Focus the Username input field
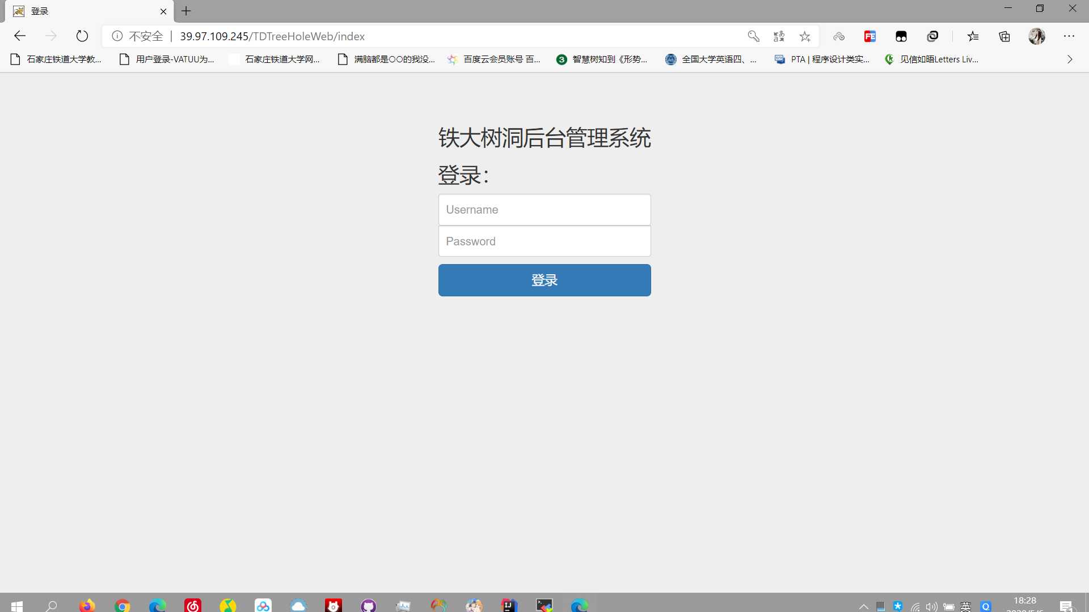 [x=544, y=210]
